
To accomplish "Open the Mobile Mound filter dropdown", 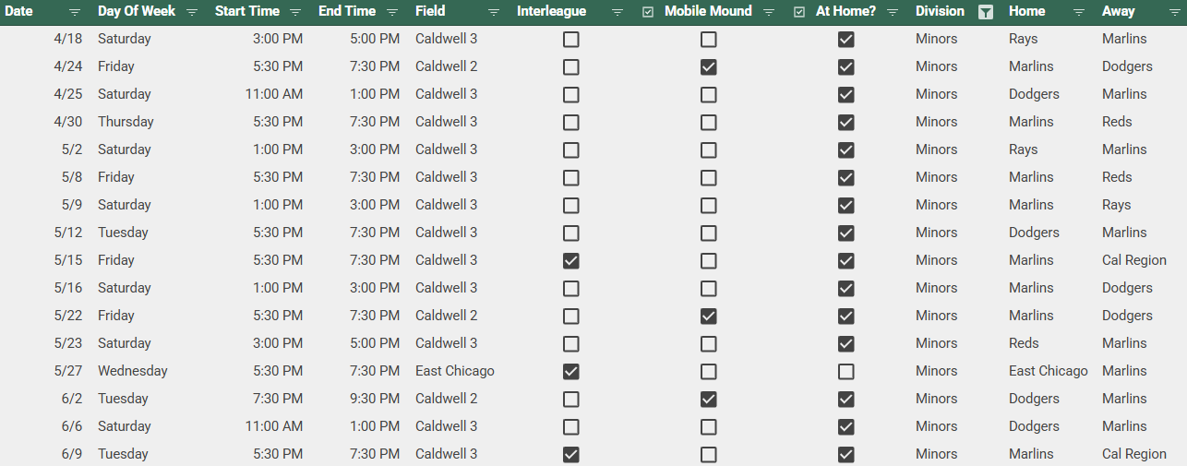I will [769, 12].
